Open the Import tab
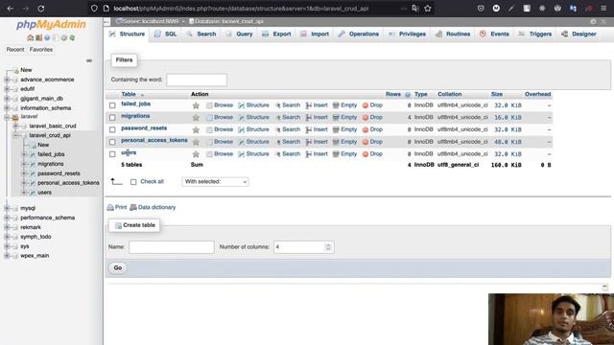 tap(315, 34)
